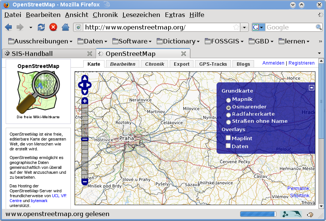Click the red Stop loading icon

[53, 27]
